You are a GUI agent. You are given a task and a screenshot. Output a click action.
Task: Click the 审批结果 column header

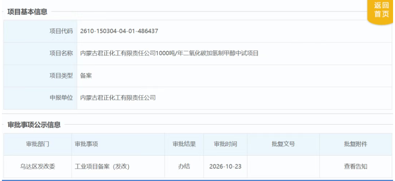[x=184, y=144]
